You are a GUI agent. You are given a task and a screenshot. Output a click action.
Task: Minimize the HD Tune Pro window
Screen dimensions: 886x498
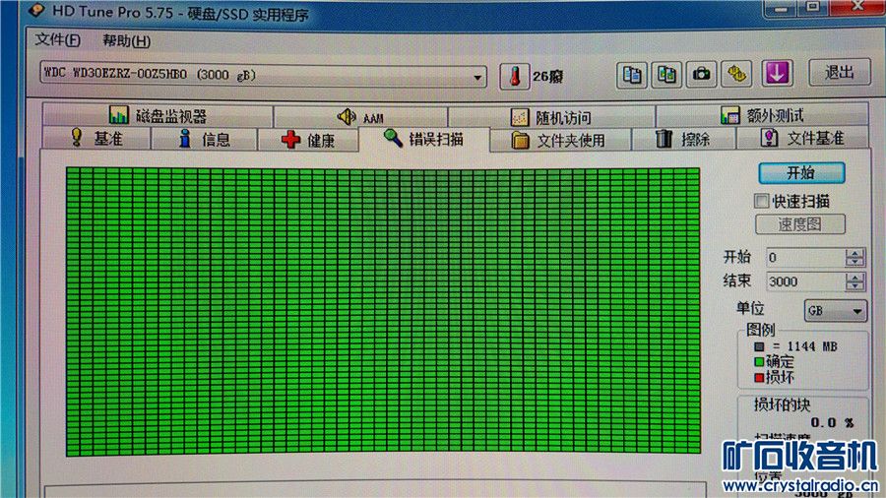[x=781, y=8]
